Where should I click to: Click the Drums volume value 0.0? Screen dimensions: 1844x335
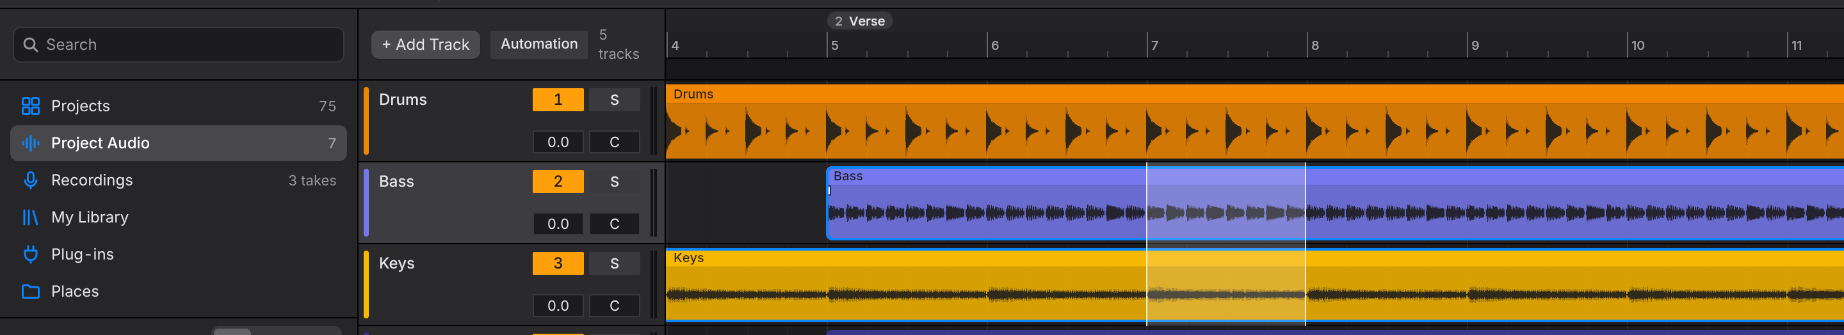point(558,142)
